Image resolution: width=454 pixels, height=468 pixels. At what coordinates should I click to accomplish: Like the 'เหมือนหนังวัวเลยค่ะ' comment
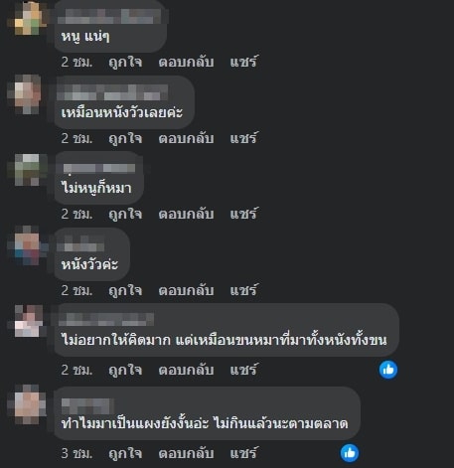[125, 138]
